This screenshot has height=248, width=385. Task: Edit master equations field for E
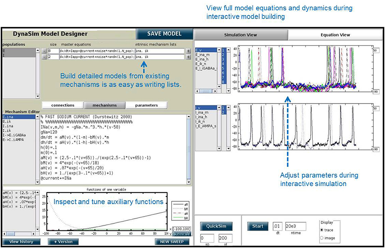click(x=97, y=51)
